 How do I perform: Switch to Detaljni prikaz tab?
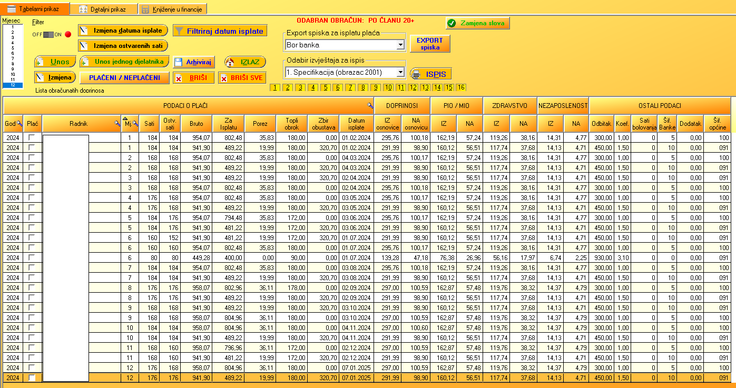[x=103, y=9]
